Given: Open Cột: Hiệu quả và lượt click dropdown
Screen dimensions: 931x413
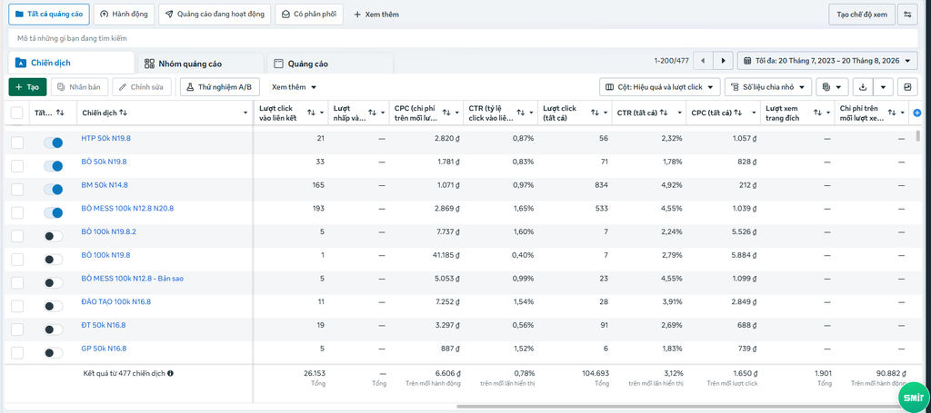Looking at the screenshot, I should [660, 87].
